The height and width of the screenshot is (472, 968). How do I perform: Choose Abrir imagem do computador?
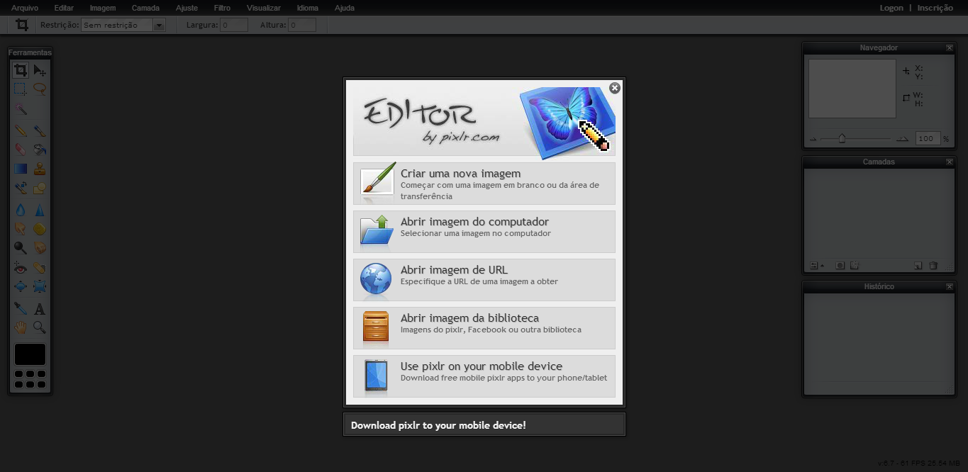click(484, 232)
